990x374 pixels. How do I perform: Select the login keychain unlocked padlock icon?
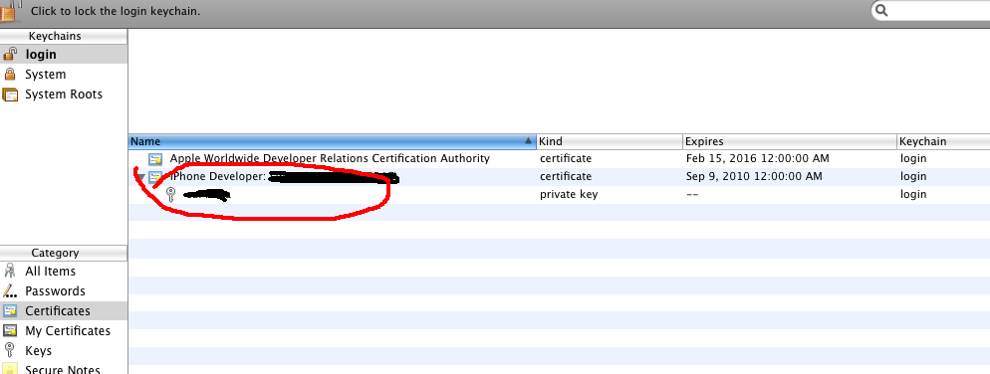pyautogui.click(x=10, y=55)
